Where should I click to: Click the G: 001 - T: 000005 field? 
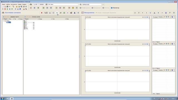click(39, 4)
